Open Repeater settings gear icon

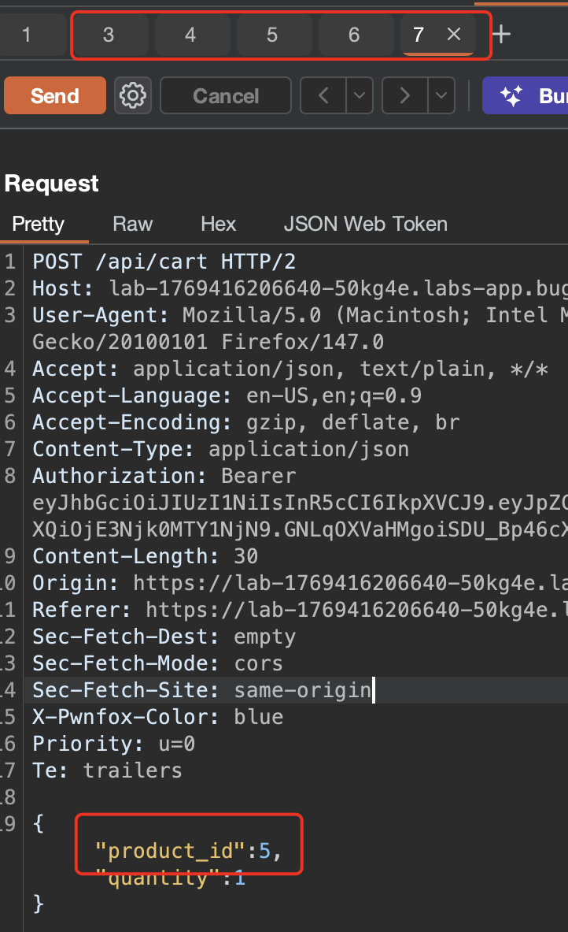click(x=133, y=96)
